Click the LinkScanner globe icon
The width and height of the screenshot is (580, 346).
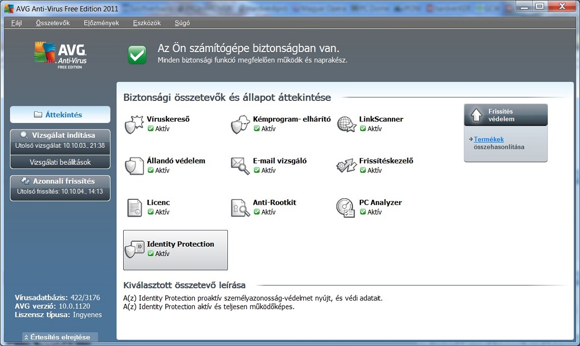coord(346,125)
